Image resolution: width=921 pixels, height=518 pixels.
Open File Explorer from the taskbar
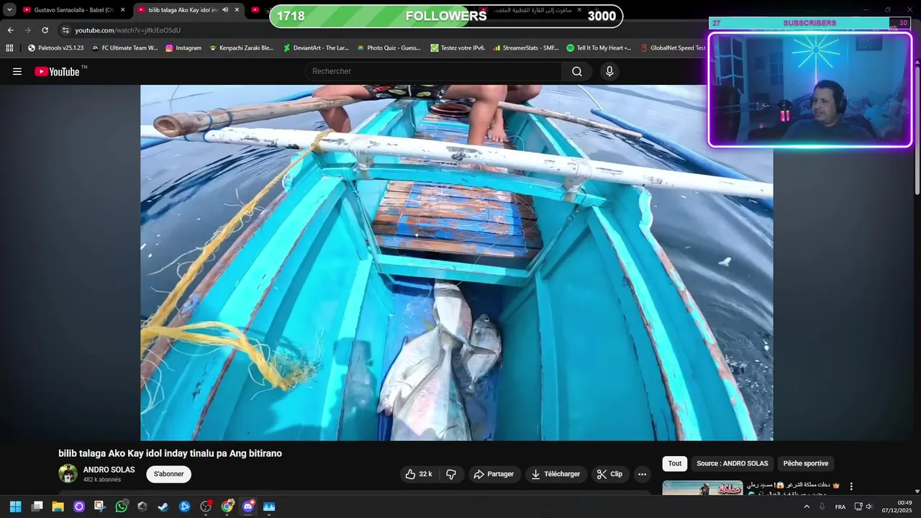click(x=58, y=506)
